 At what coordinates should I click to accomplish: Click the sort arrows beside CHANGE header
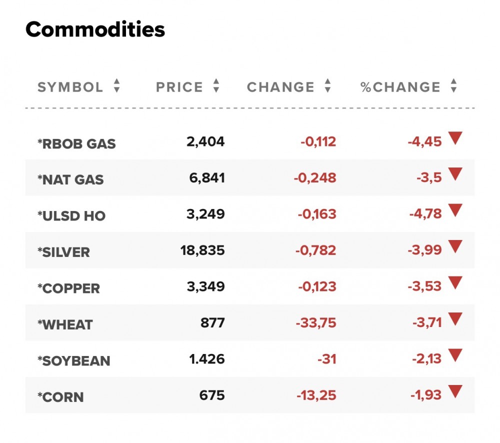(327, 87)
